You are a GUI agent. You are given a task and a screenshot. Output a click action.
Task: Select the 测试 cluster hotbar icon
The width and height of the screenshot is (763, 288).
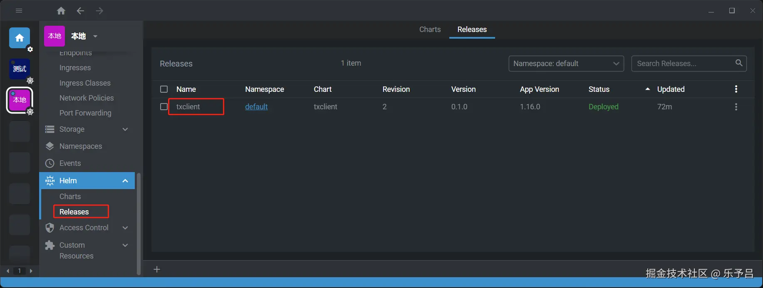tap(20, 69)
